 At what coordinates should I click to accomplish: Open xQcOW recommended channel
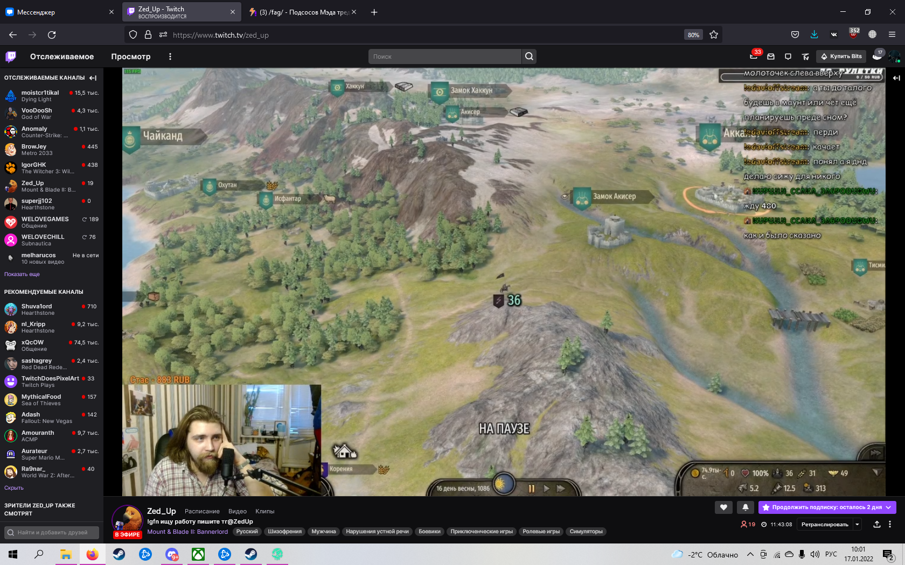coord(52,345)
